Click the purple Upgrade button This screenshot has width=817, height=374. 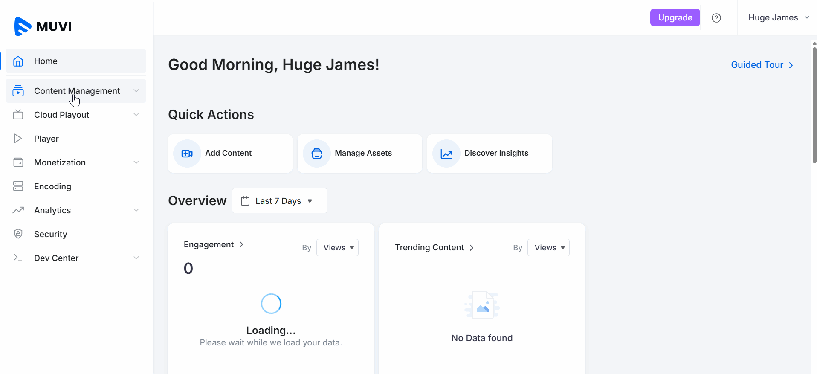pos(675,18)
